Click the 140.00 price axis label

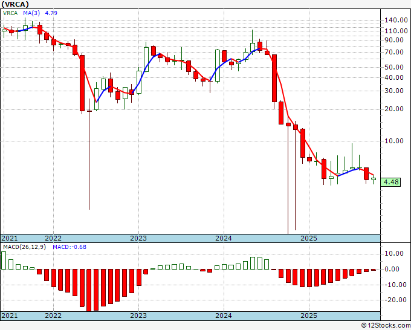coord(396,20)
